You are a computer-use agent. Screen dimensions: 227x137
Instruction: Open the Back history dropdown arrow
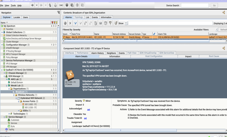click(37, 5)
